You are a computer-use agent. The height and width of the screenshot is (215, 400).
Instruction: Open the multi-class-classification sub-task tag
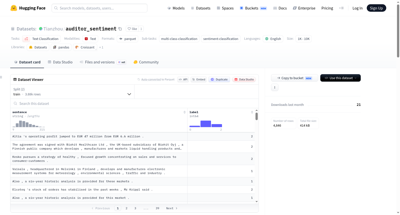(179, 39)
